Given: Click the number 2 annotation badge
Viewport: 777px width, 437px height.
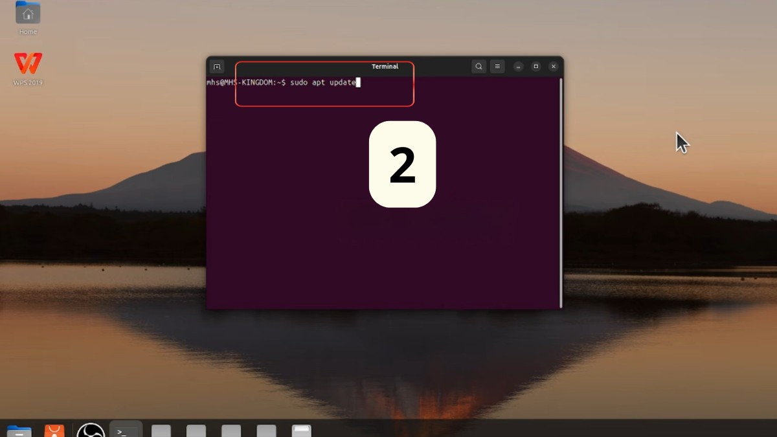Looking at the screenshot, I should [402, 165].
